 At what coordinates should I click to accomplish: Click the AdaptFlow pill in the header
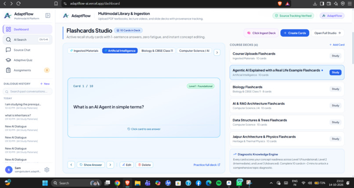(332, 16)
